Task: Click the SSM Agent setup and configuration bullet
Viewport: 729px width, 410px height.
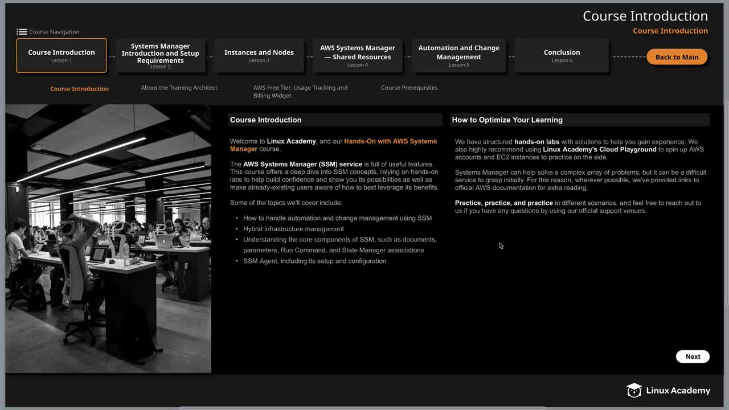Action: coord(314,261)
